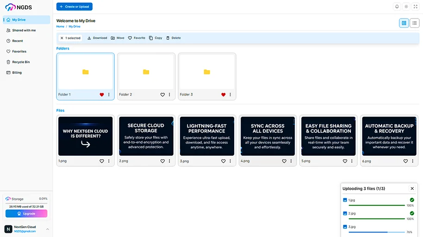Open Favorites in sidebar
The image size is (423, 237).
tap(26, 51)
